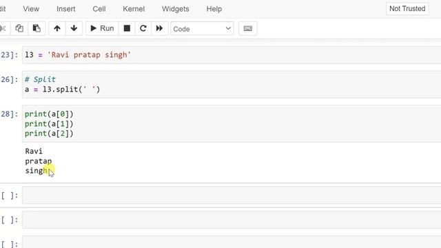441x248 pixels.
Task: Click the print(a[1]) line
Action: point(49,124)
